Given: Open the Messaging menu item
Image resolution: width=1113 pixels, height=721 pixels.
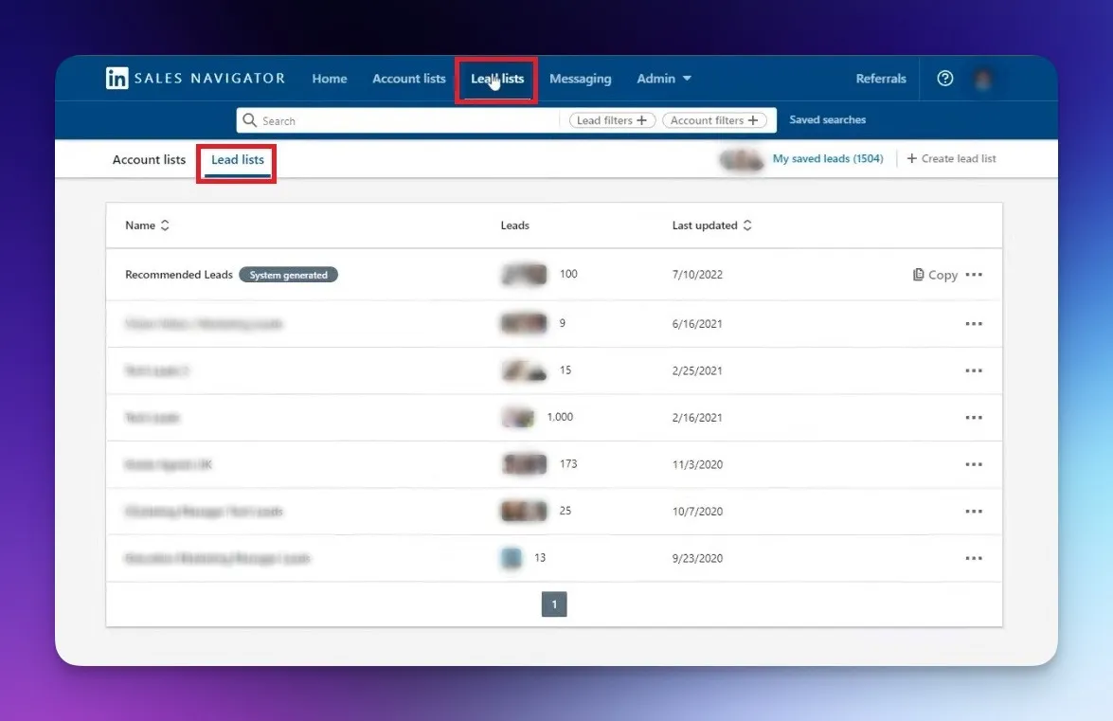Looking at the screenshot, I should click(580, 79).
